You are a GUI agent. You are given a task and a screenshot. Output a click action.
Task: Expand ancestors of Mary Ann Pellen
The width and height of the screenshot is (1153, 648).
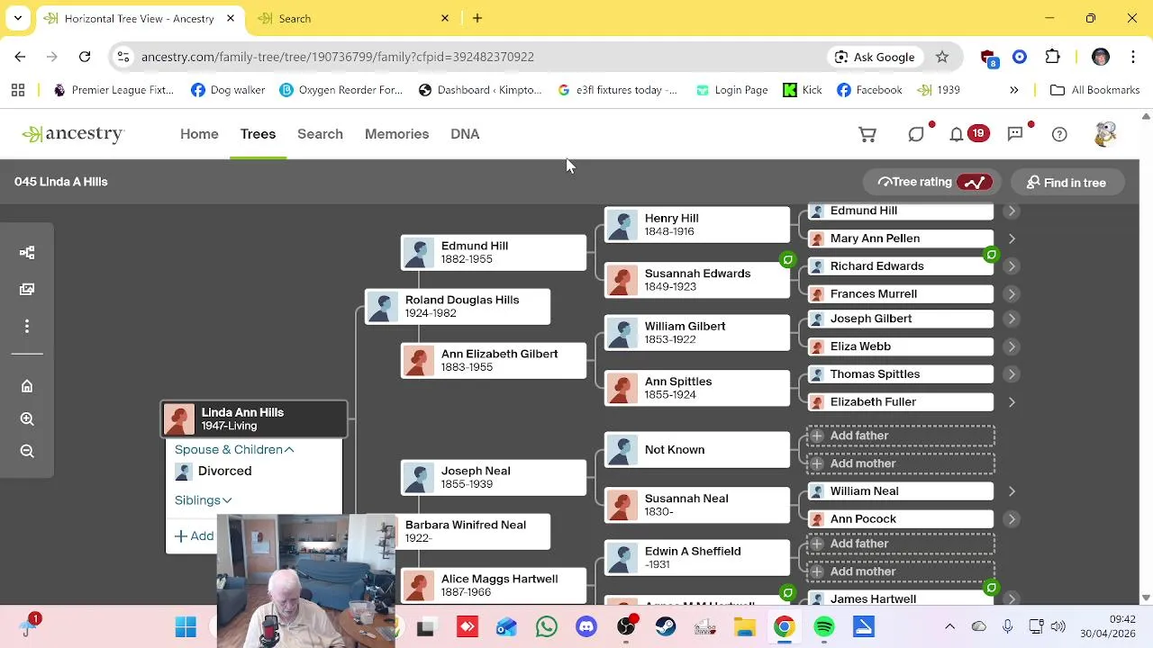pyautogui.click(x=1012, y=238)
